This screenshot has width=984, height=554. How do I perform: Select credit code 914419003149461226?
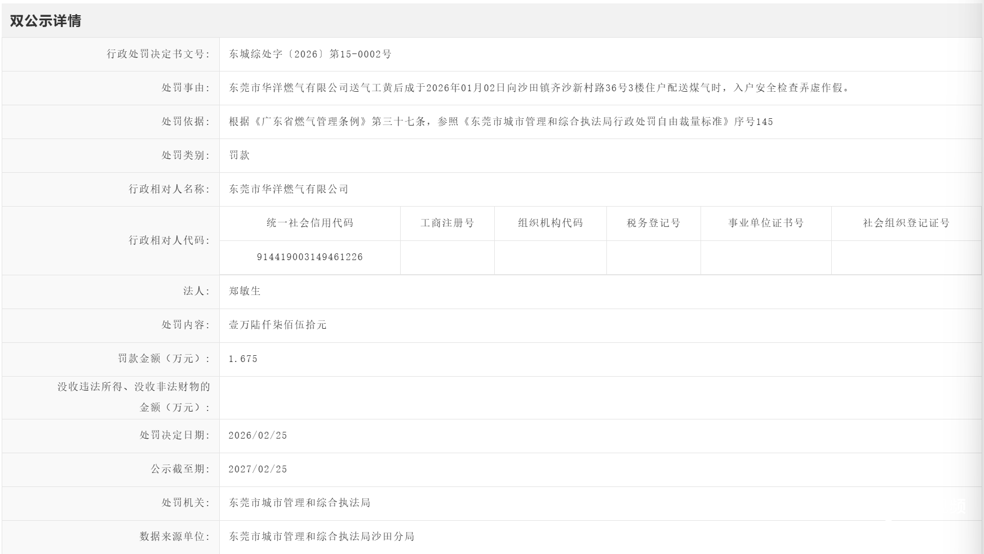coord(310,257)
